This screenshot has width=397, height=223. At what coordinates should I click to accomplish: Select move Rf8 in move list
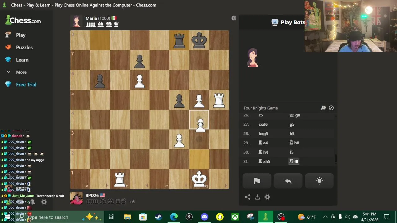coord(294,161)
